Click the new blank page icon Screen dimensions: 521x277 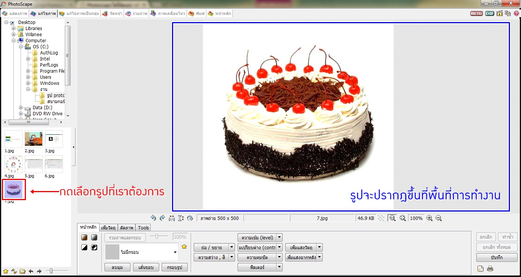481,269
